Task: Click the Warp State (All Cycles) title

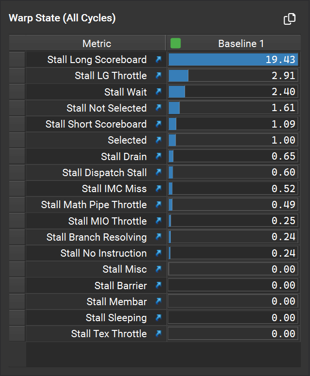Action: click(x=62, y=18)
